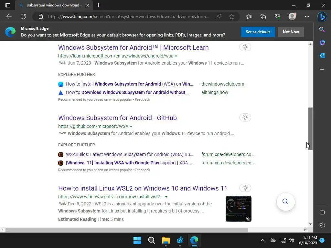
Task: Click allthings.how domain text
Action: 215,92
